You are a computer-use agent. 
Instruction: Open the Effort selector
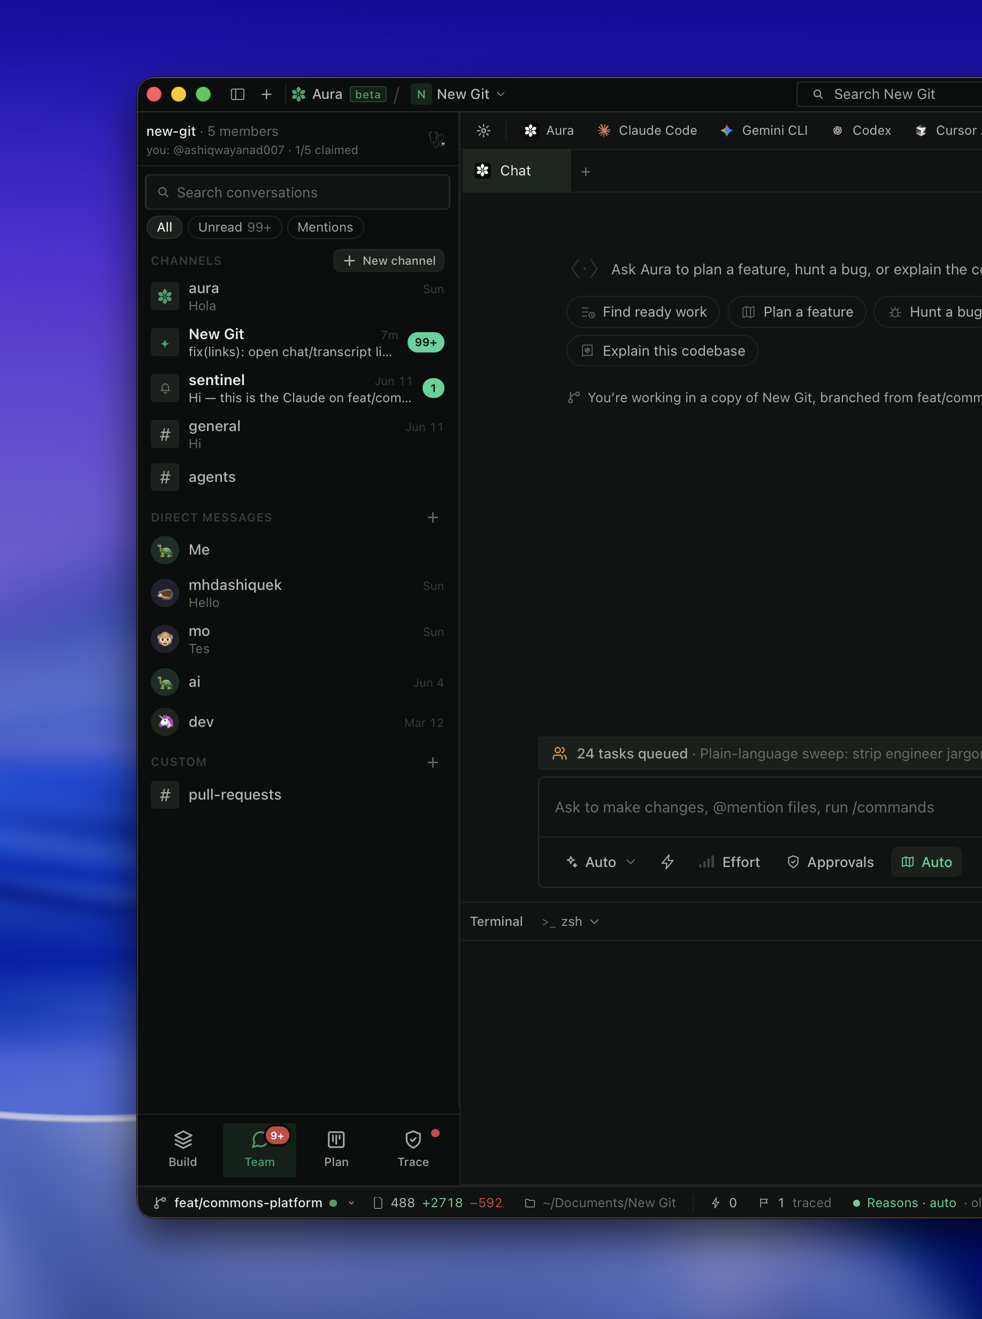click(729, 863)
